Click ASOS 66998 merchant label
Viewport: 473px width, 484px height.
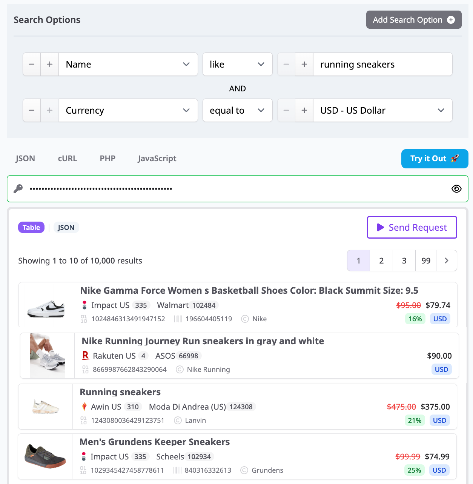point(178,356)
